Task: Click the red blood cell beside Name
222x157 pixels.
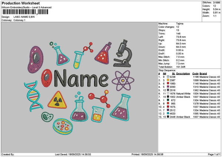Action: (47, 78)
